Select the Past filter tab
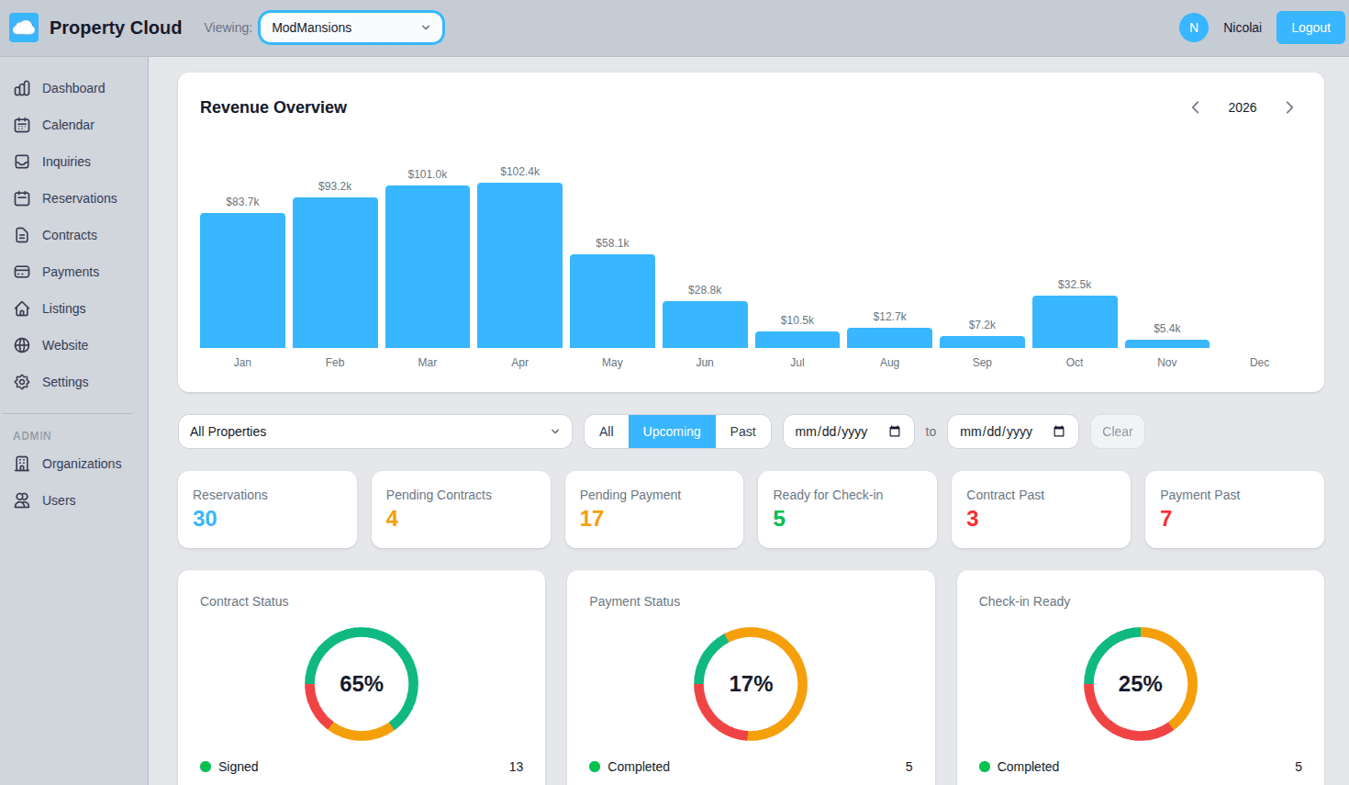Screen dimensions: 1349x785 pos(743,432)
